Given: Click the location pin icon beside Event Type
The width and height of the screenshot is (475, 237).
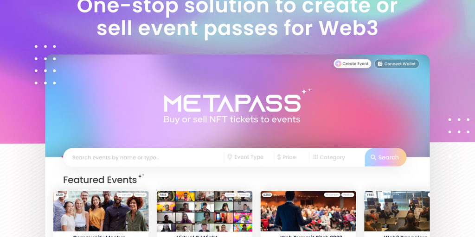Looking at the screenshot, I should 230,157.
